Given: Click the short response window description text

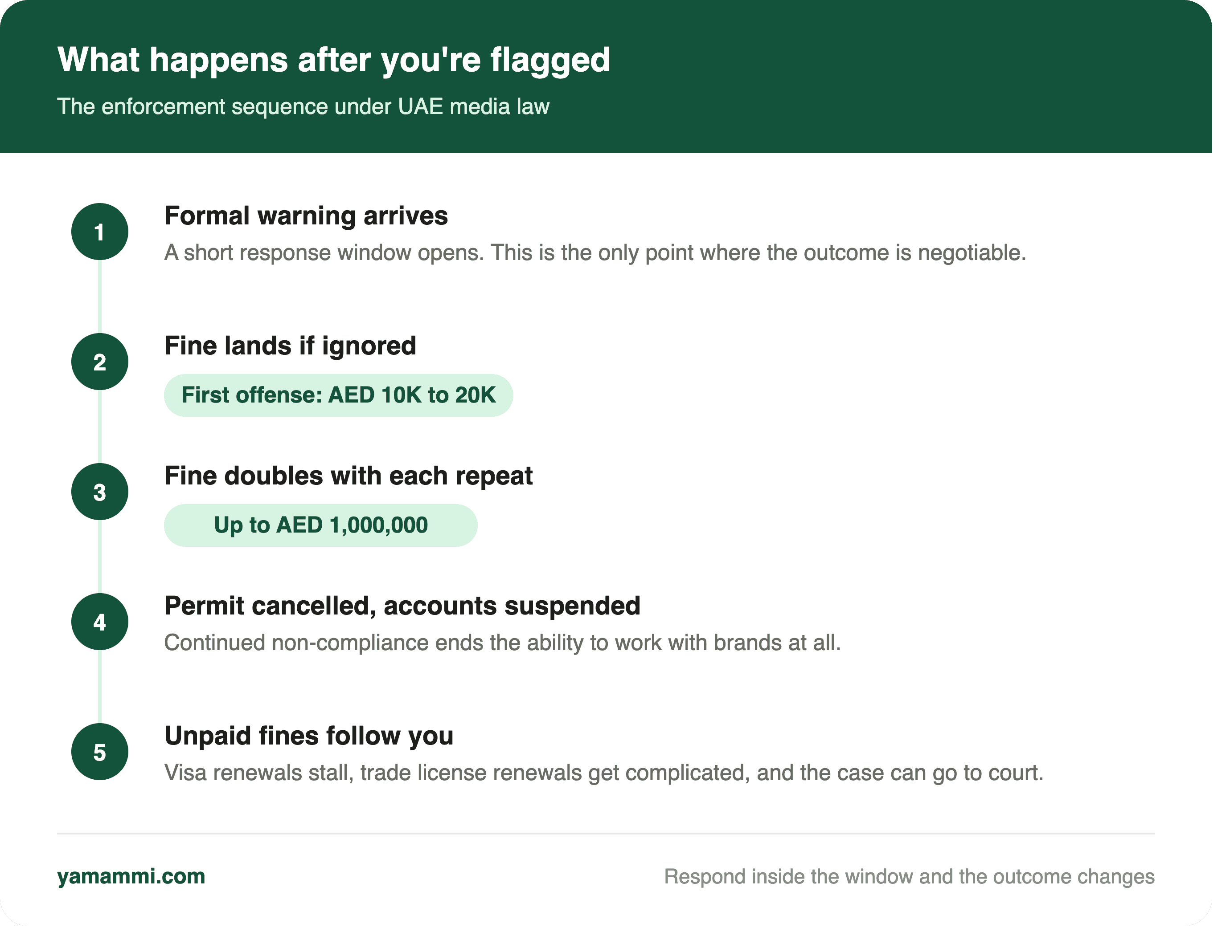Looking at the screenshot, I should (595, 253).
